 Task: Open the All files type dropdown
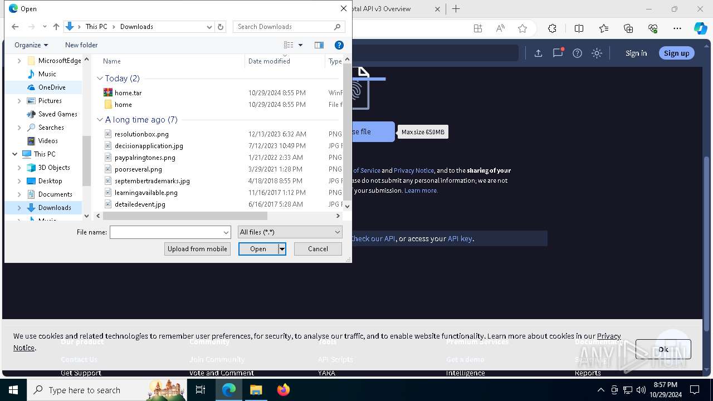tap(290, 232)
